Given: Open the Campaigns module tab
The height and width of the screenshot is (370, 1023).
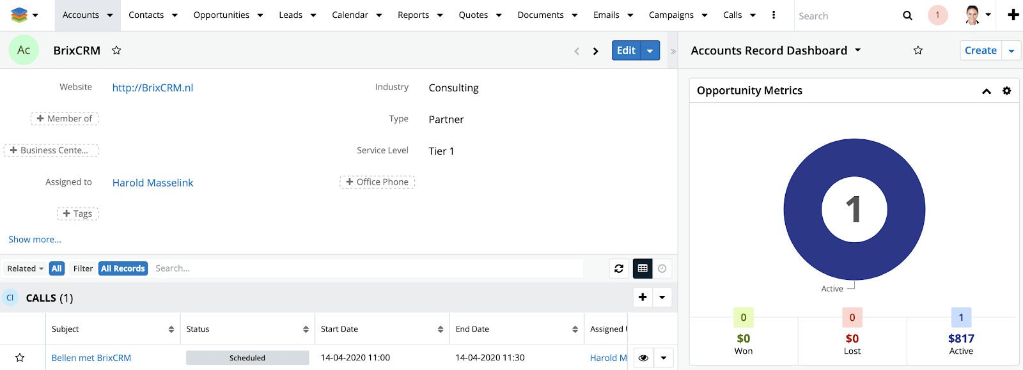Looking at the screenshot, I should [x=671, y=15].
